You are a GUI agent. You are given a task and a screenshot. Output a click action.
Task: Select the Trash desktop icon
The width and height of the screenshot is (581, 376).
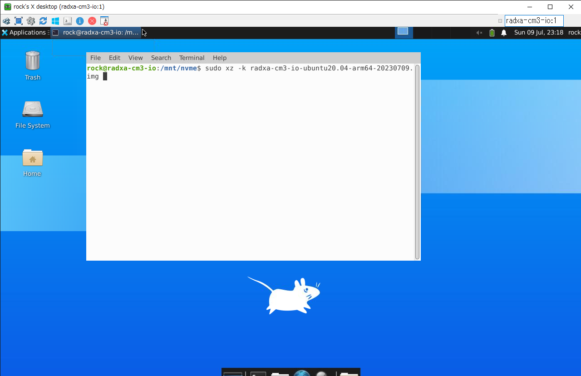[33, 66]
